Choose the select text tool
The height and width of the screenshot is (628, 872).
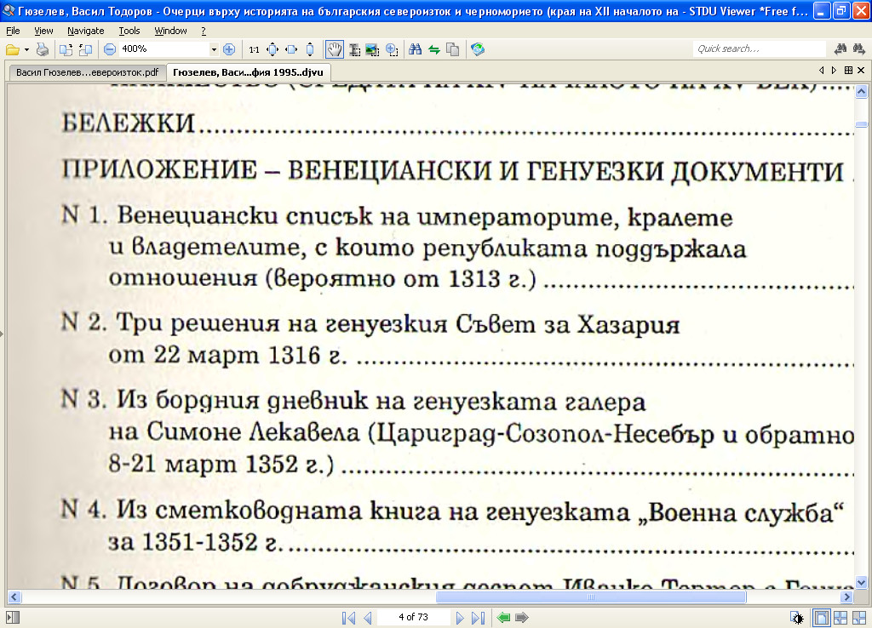click(353, 49)
